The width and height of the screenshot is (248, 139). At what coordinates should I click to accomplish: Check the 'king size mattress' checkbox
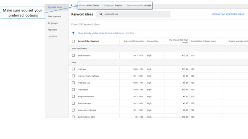[x=73, y=97]
